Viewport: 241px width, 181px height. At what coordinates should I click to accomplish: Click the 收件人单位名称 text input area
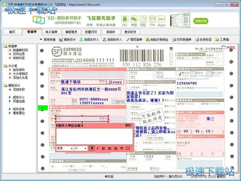pyautogui.click(x=94, y=136)
